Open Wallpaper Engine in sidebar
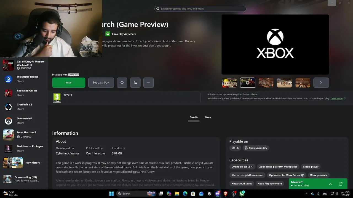This screenshot has height=198, width=353. (24, 79)
